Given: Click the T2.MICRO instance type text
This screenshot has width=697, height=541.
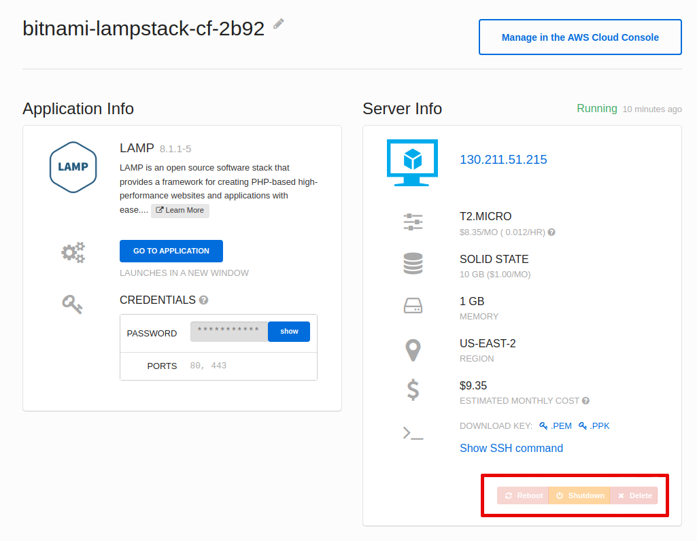Looking at the screenshot, I should tap(486, 216).
